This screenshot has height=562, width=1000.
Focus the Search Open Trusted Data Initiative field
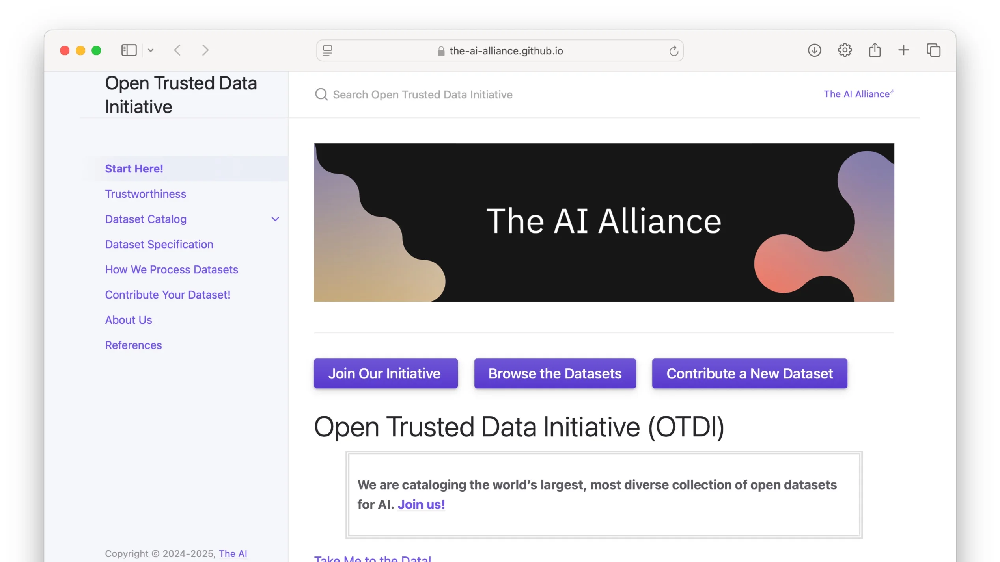423,95
